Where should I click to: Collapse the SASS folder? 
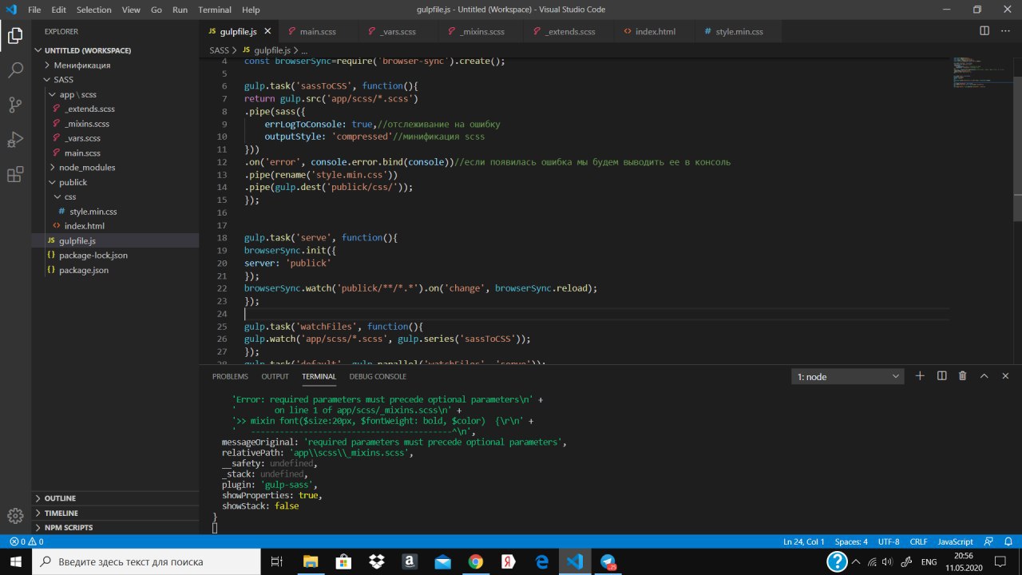pyautogui.click(x=116, y=80)
